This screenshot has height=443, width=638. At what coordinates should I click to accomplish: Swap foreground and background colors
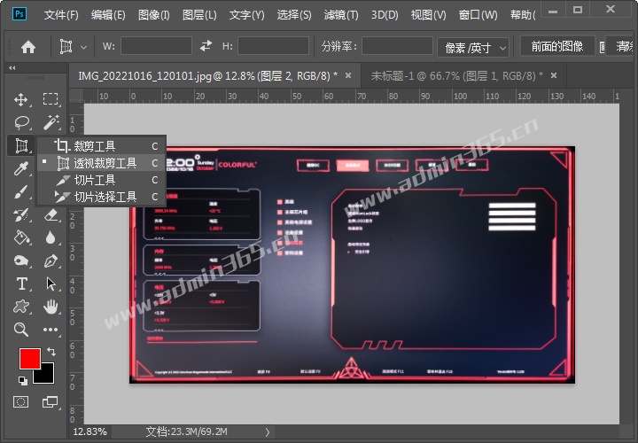tap(51, 351)
